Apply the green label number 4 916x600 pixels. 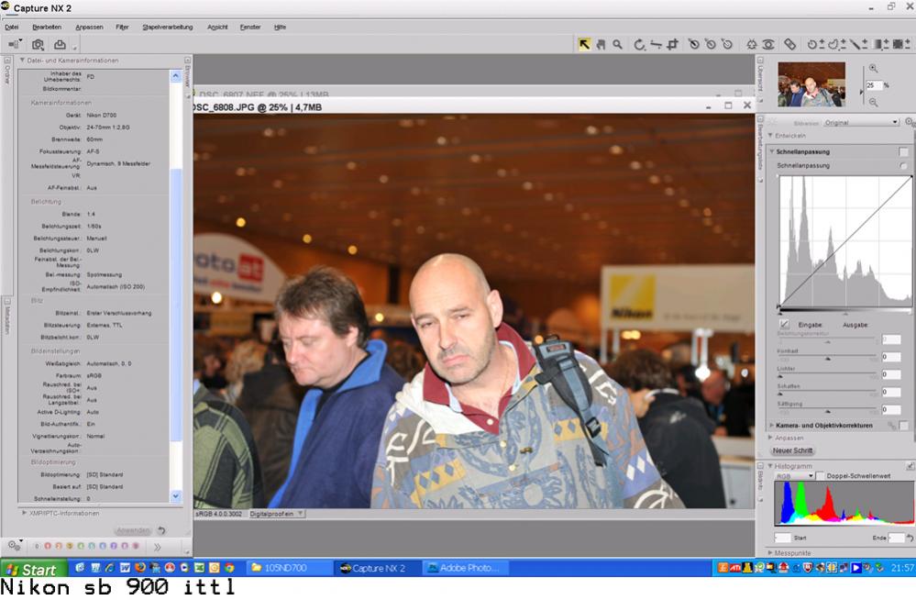[x=81, y=546]
